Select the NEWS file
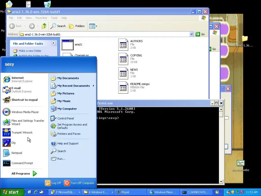Screen dimensions: 261x196 pyautogui.click(x=128, y=73)
